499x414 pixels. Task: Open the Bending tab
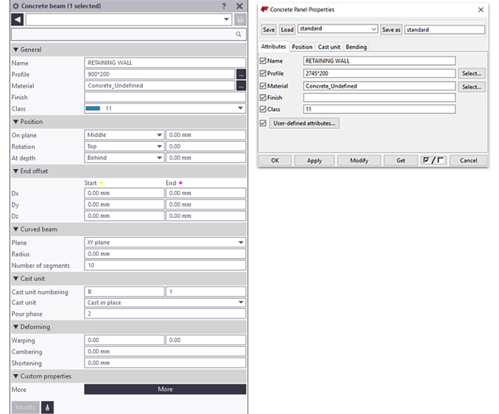point(356,47)
